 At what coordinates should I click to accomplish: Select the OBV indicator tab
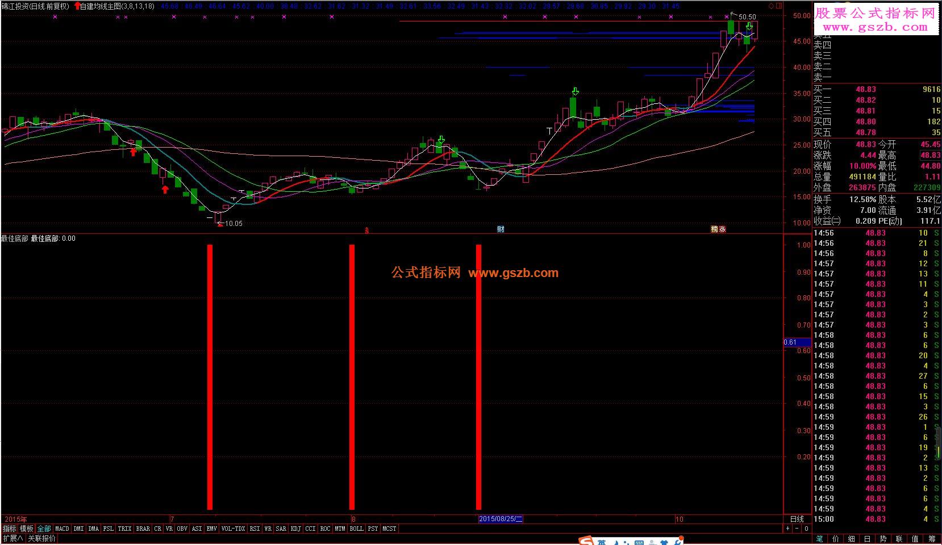point(182,529)
